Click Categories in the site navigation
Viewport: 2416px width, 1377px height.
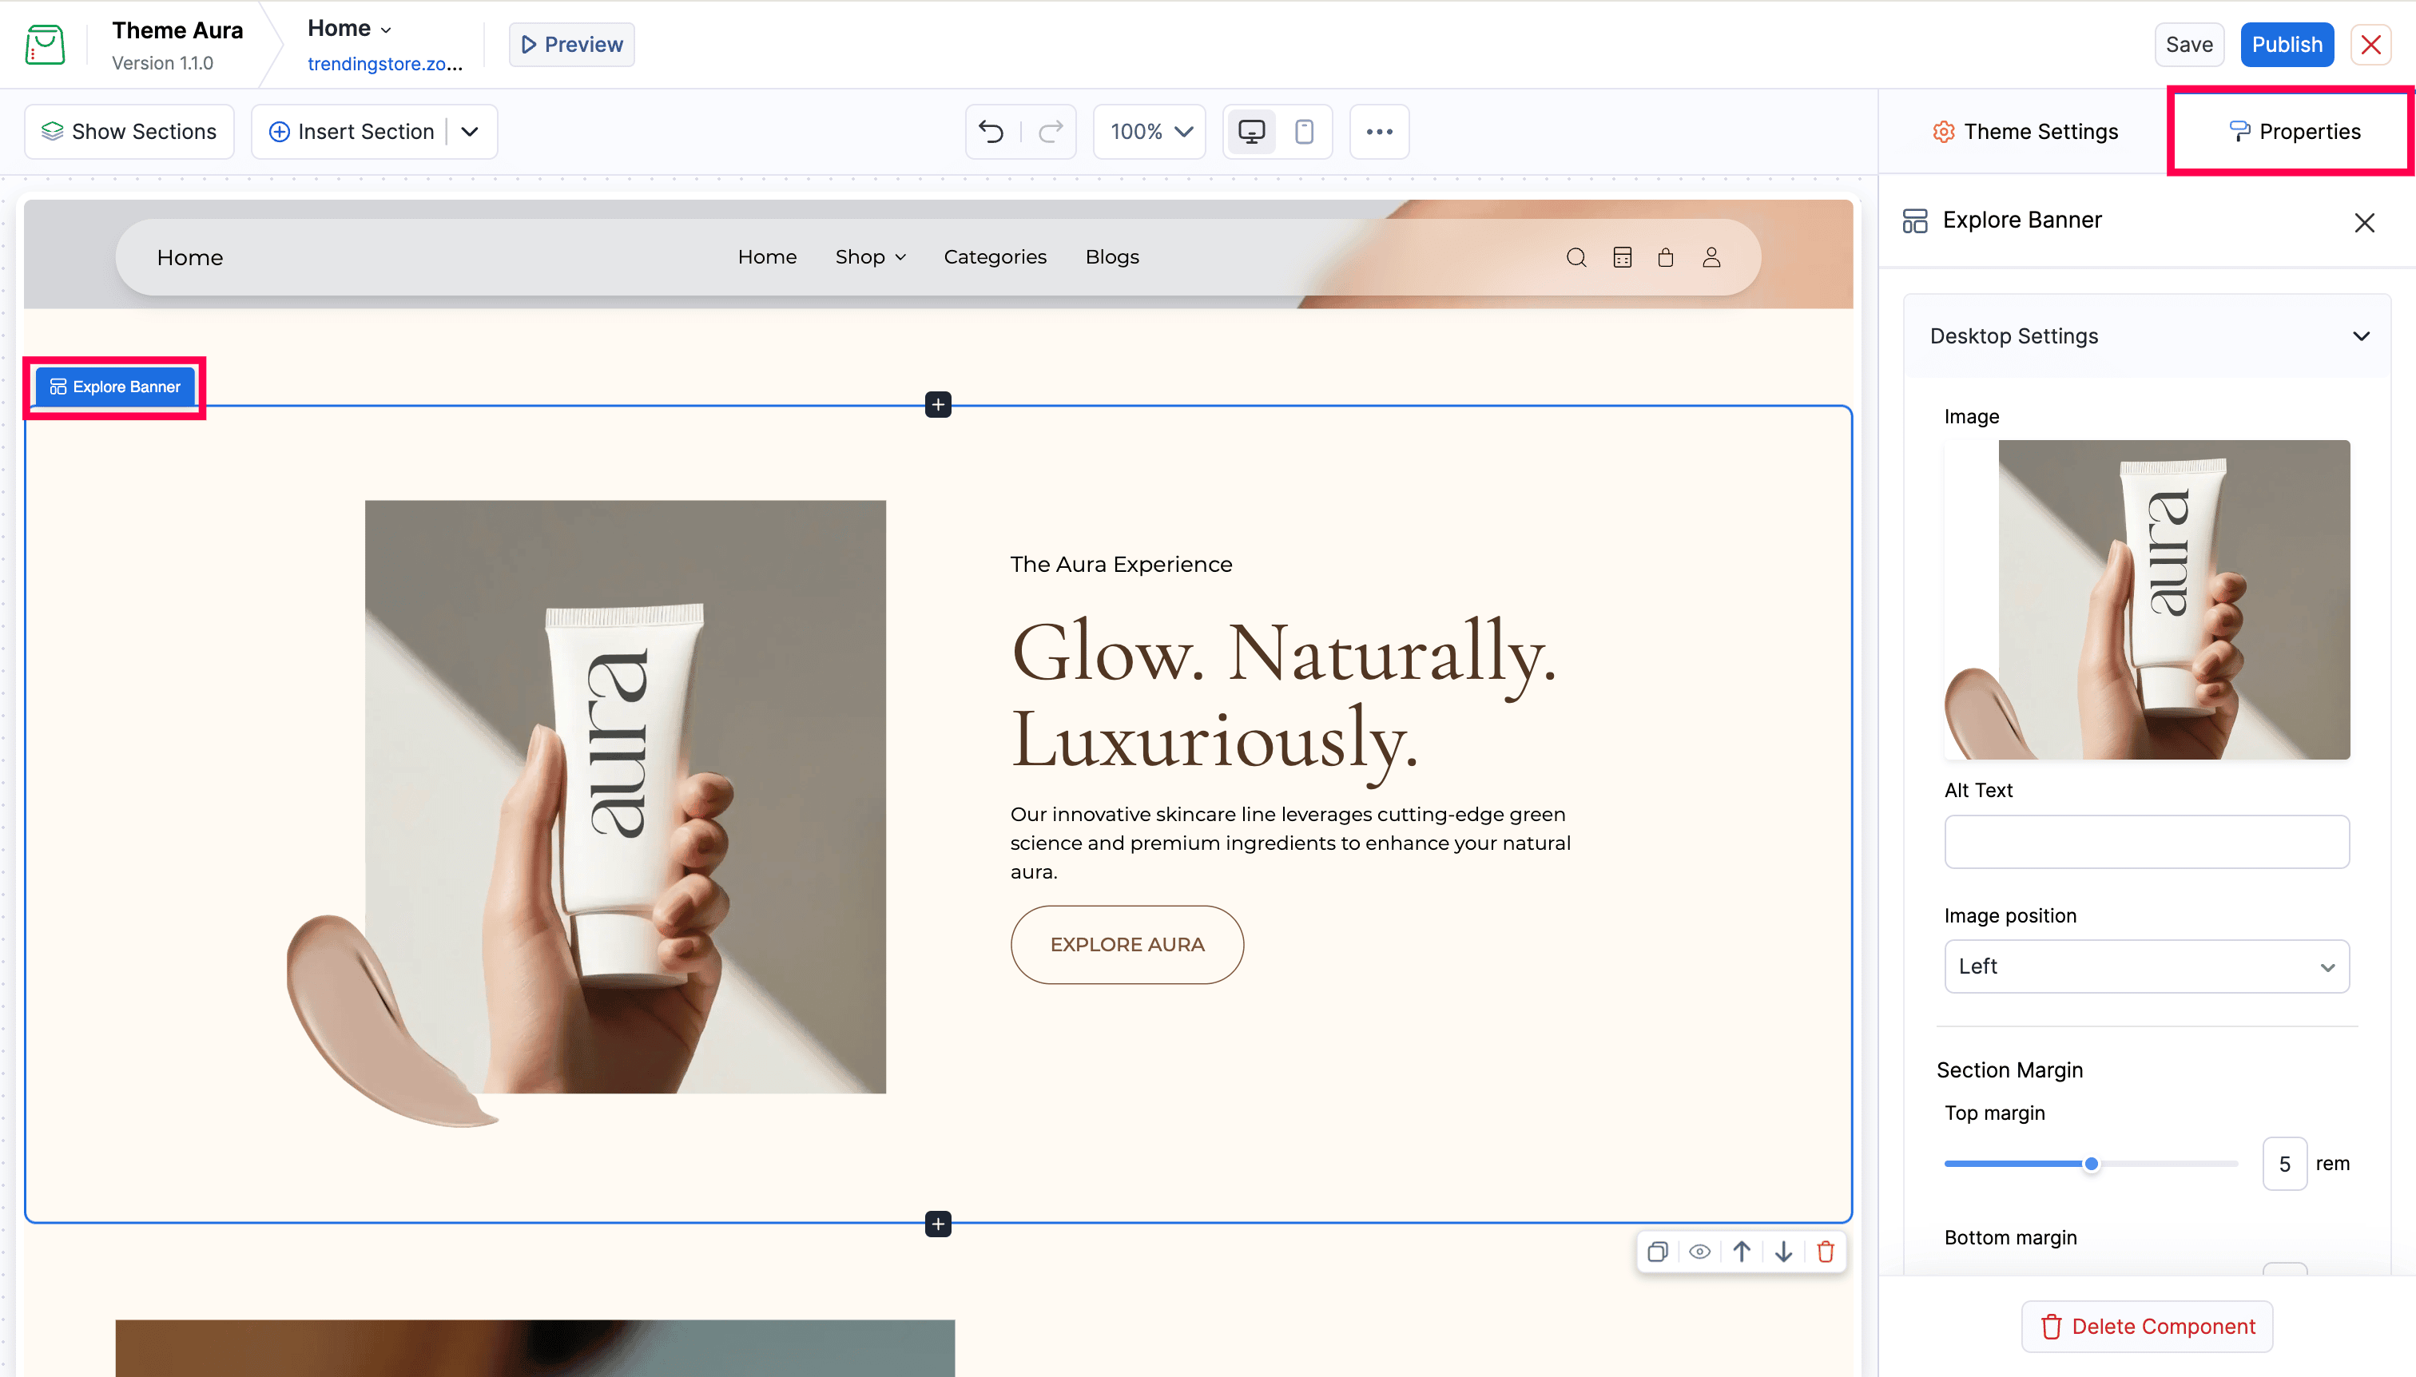point(995,257)
